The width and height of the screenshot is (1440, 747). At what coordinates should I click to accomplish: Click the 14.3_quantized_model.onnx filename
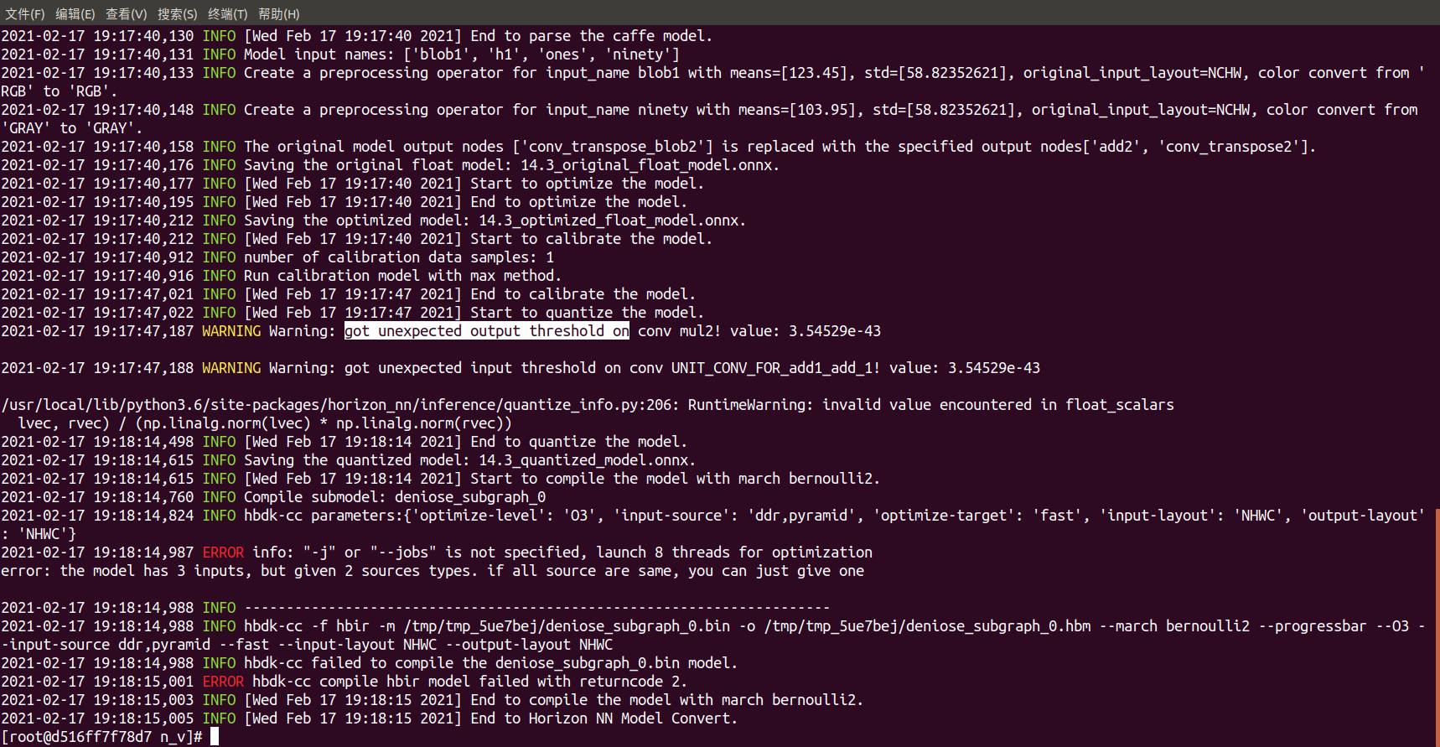pyautogui.click(x=585, y=460)
